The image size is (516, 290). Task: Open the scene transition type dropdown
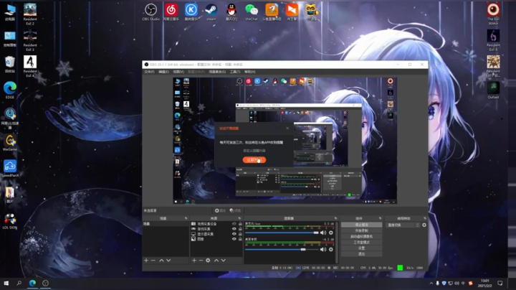click(403, 225)
